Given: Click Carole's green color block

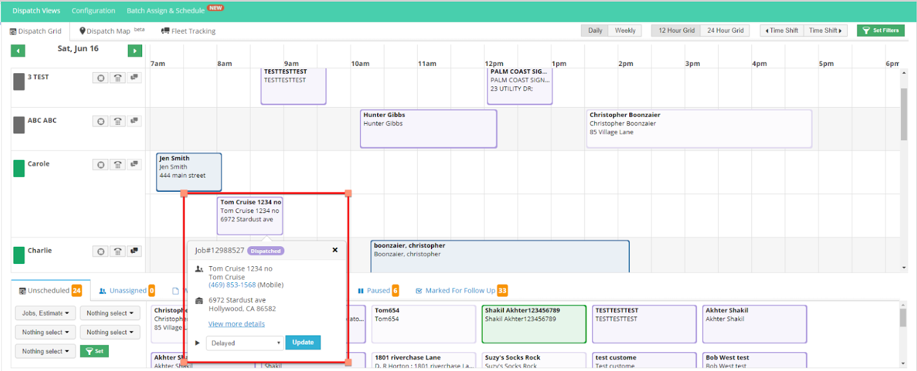Looking at the screenshot, I should click(19, 168).
